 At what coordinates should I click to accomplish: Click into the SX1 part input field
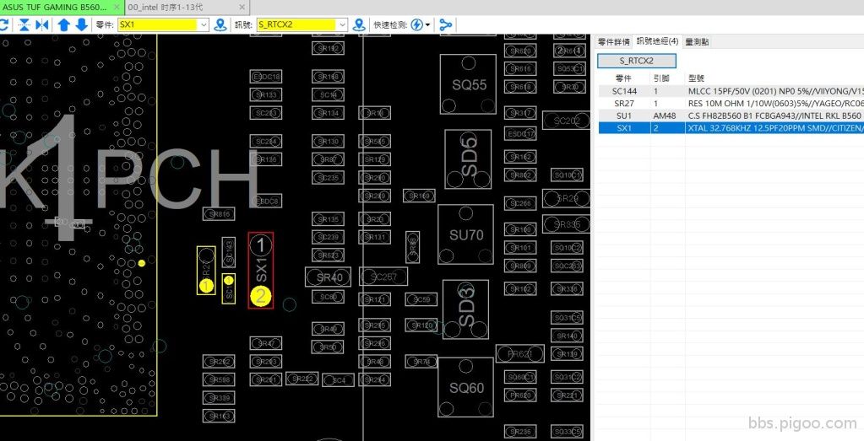158,24
